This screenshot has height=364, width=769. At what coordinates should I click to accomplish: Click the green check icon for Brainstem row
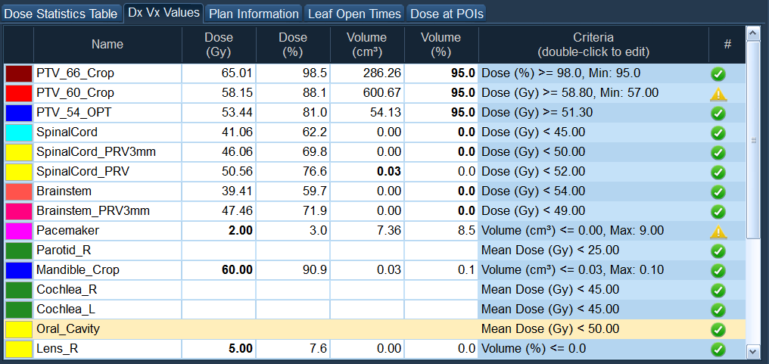click(718, 191)
